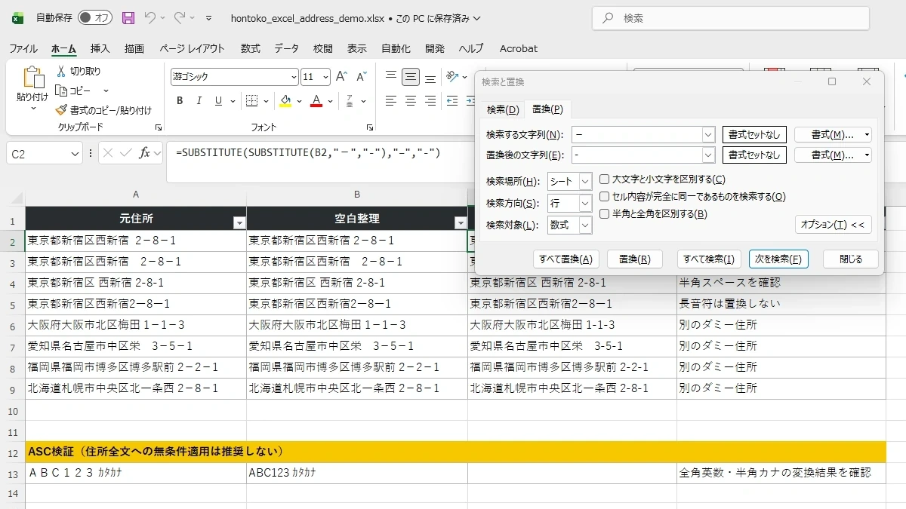Switch to the データ ribbon tab
This screenshot has height=509, width=906.
[287, 48]
